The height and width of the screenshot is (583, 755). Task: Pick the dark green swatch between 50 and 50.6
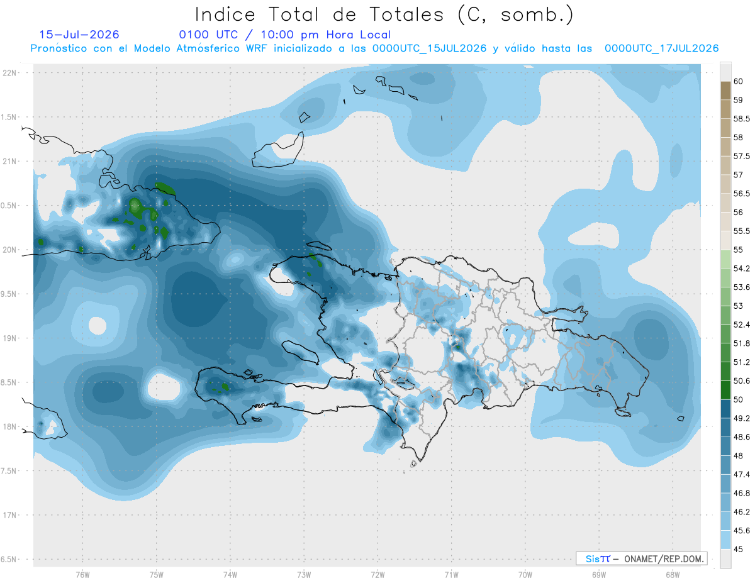[725, 390]
